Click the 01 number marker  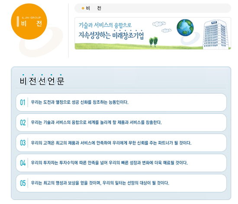23,102
